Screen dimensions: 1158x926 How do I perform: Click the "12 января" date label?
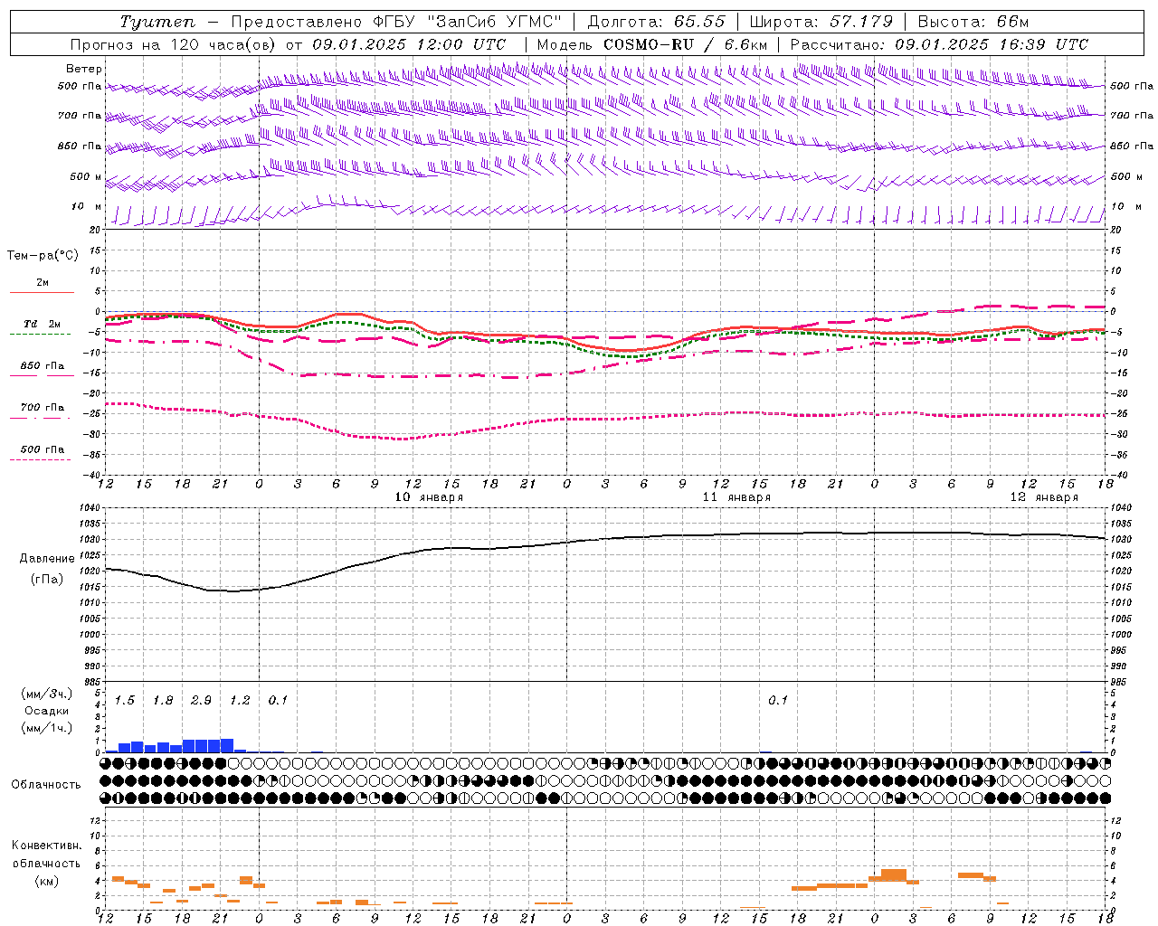tap(1045, 497)
